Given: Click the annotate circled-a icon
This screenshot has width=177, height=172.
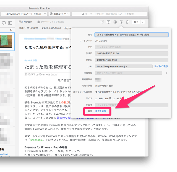Looking at the screenshot, I should [x=115, y=22].
